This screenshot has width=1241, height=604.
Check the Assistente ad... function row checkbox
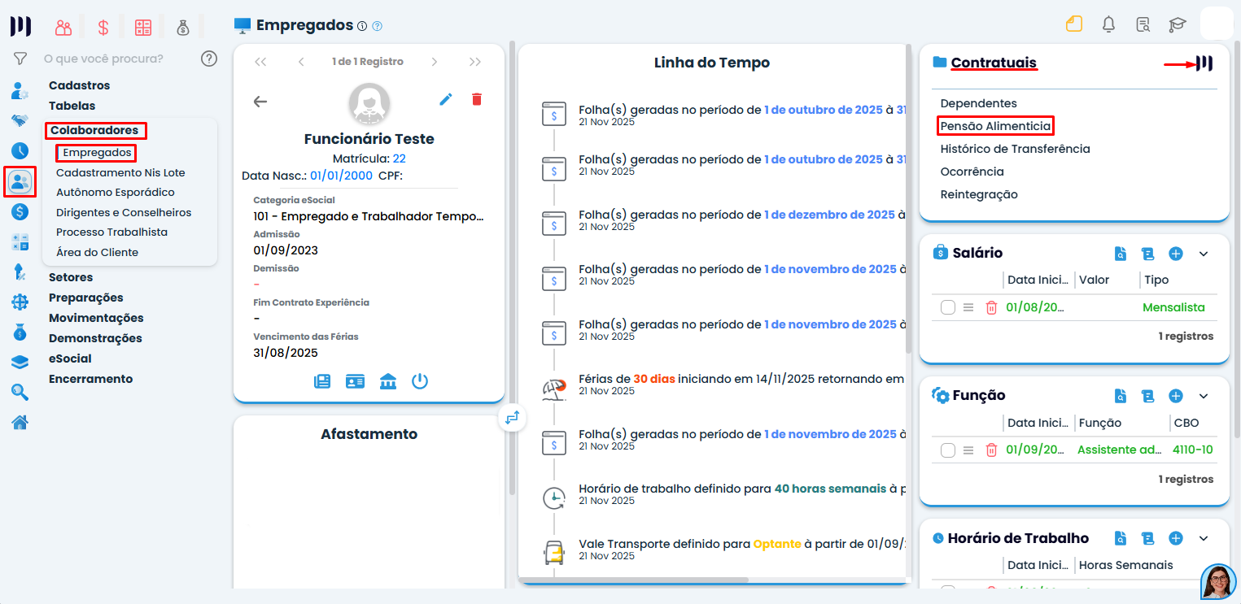948,450
